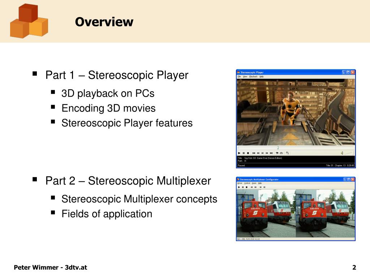Image resolution: width=370 pixels, height=278 pixels.
Task: Click 'Part 1 – Stereoscopic Player' heading
Action: pyautogui.click(x=117, y=75)
